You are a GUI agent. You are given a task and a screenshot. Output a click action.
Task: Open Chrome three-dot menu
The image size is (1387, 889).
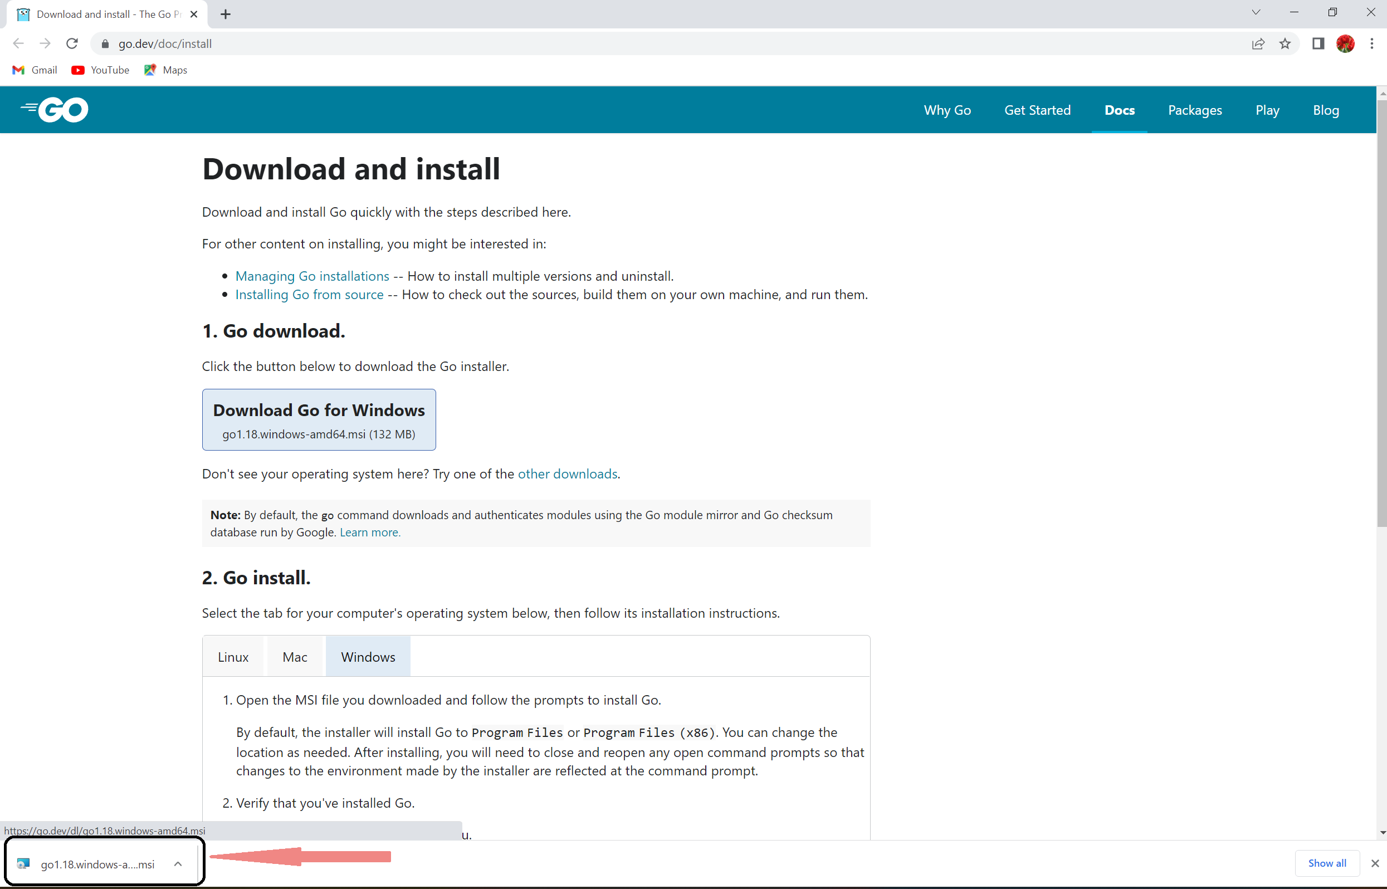point(1372,44)
